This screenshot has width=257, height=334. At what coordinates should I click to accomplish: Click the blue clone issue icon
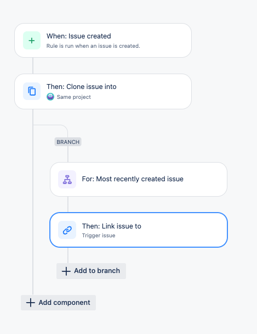pos(32,91)
